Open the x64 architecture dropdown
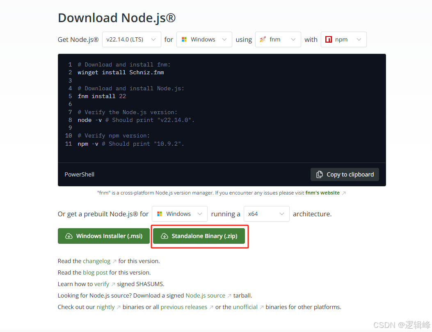The image size is (432, 332). pyautogui.click(x=267, y=214)
